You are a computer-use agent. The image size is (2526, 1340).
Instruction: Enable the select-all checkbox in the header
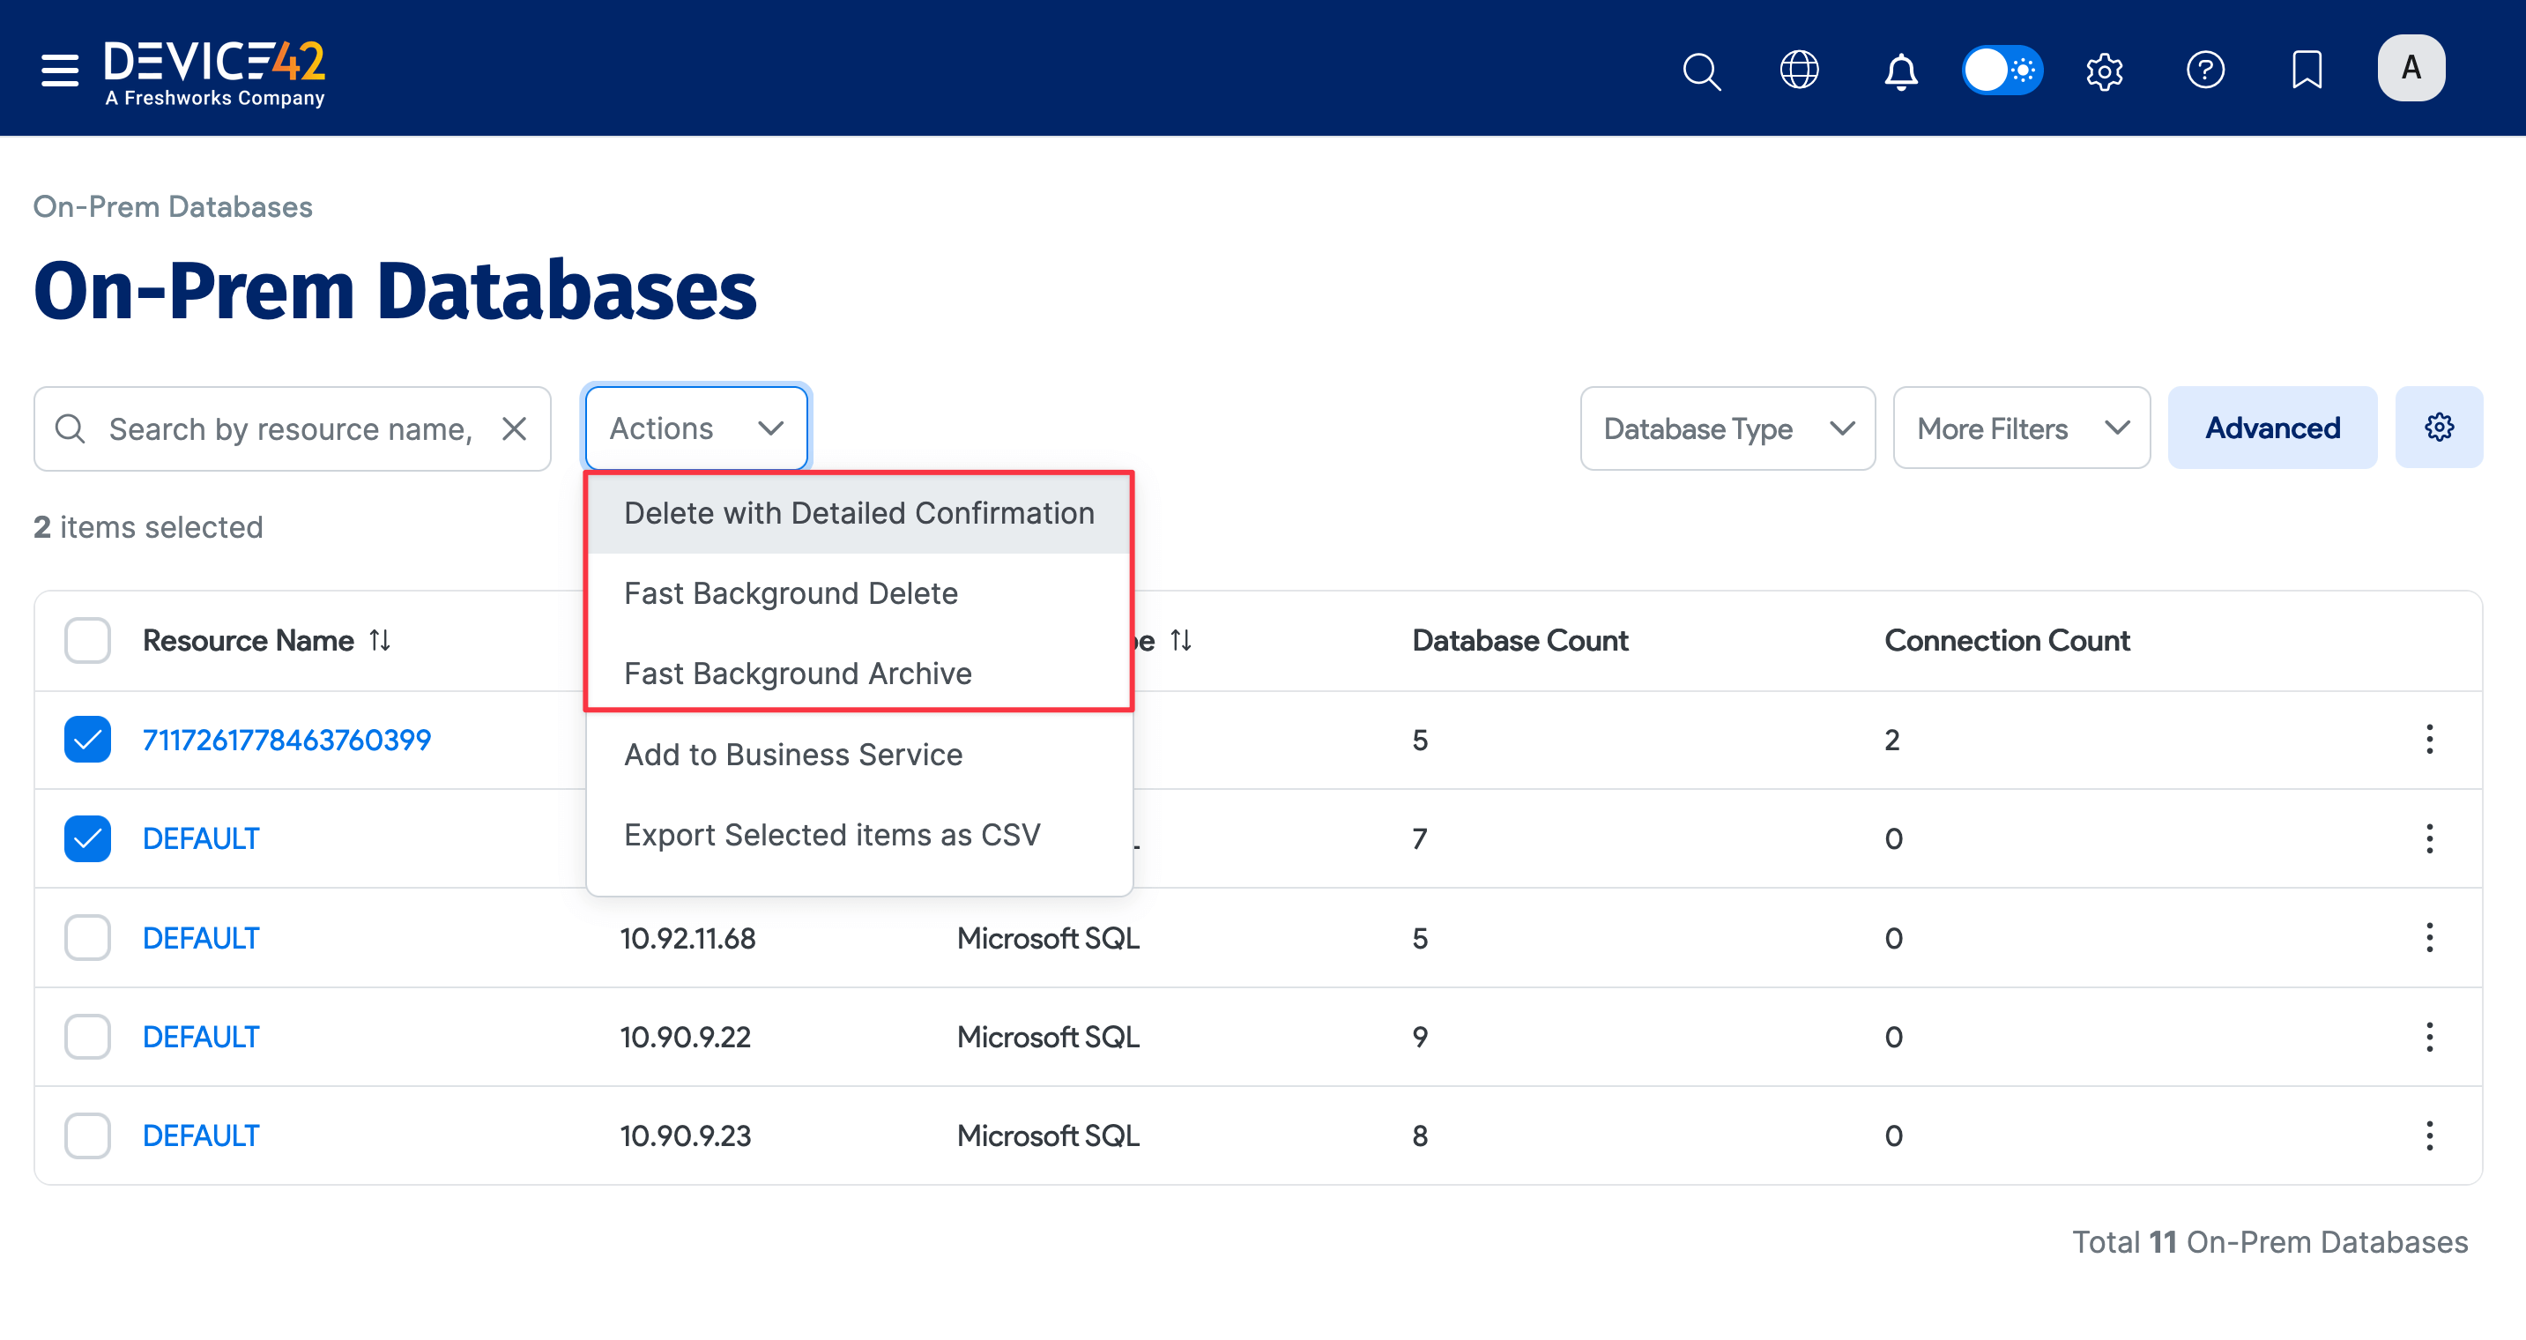(86, 640)
